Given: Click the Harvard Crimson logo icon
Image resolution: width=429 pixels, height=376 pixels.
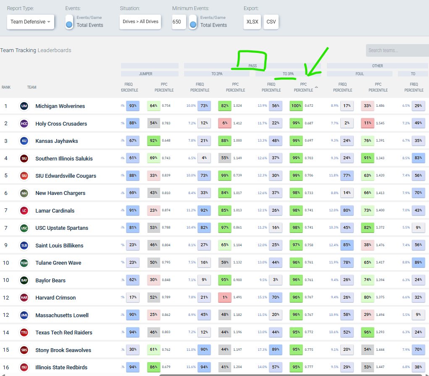Looking at the screenshot, I should click(x=24, y=297).
